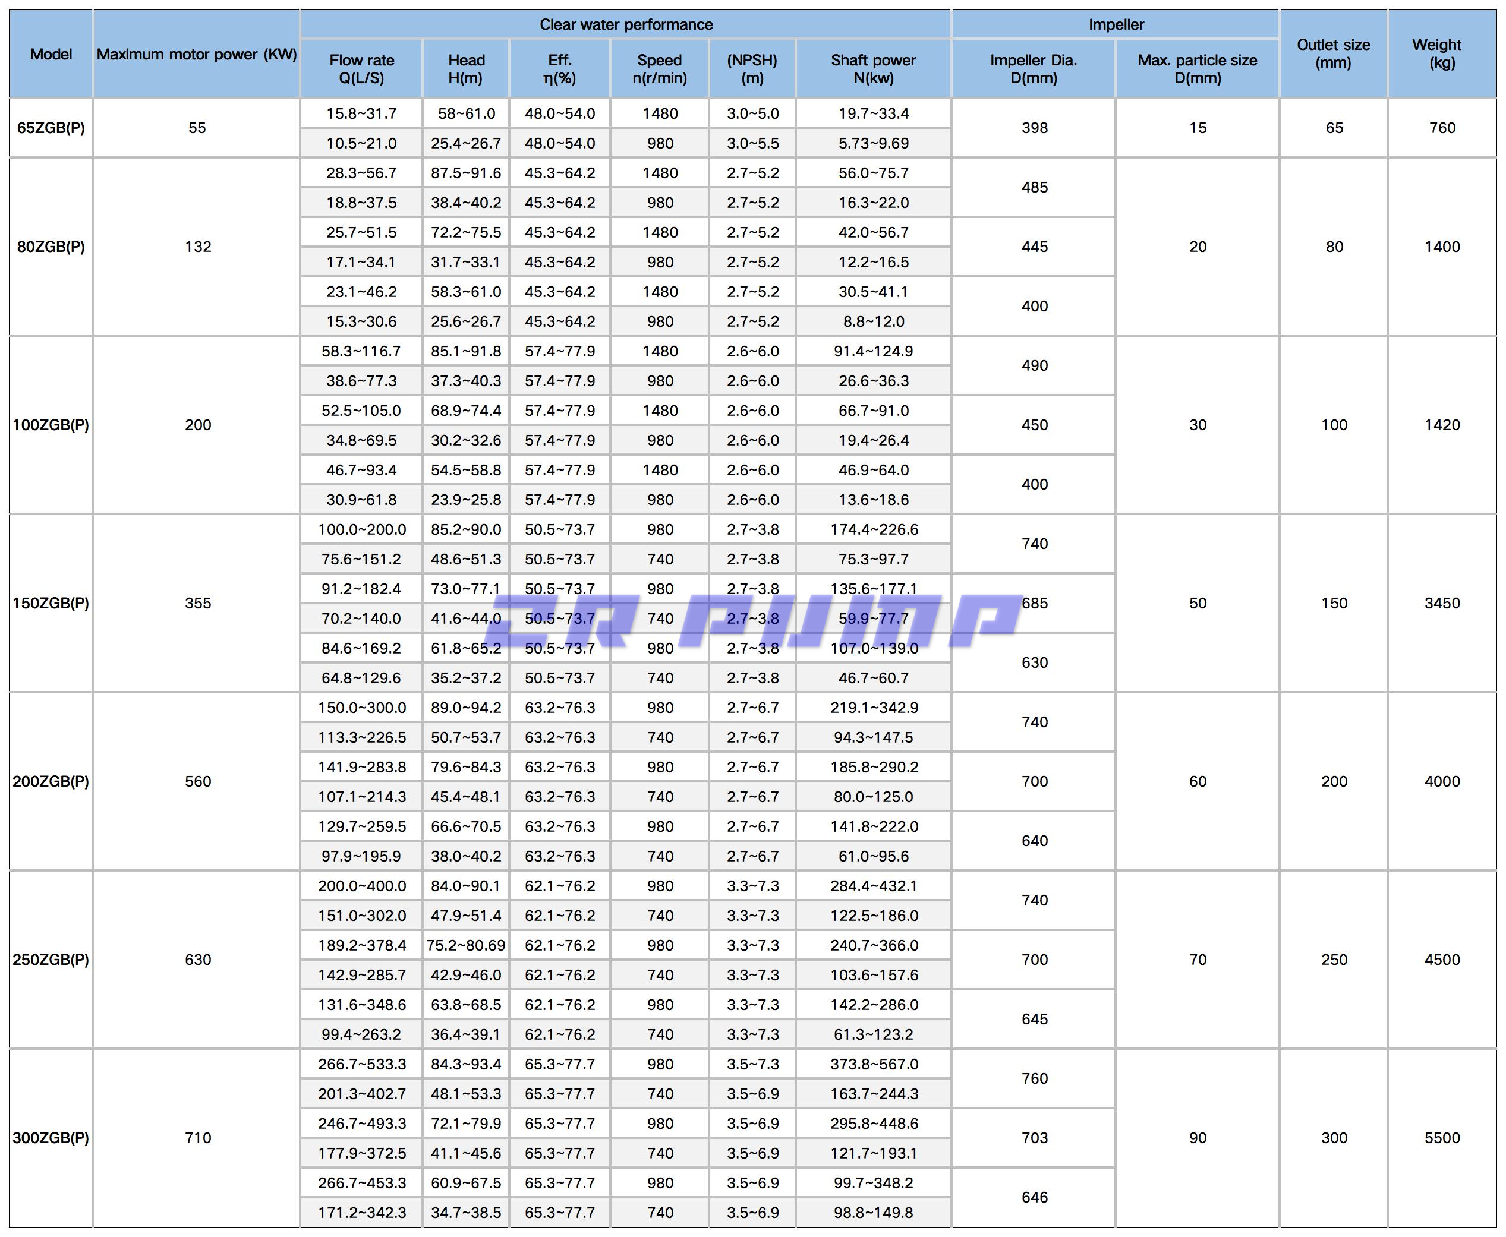Select impeller diameter 703
The image size is (1506, 1237).
(x=1034, y=1137)
